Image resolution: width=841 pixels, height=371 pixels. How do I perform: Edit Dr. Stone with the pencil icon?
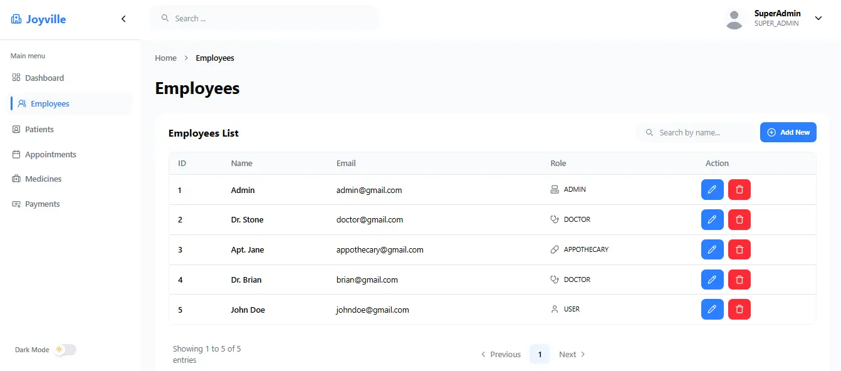(712, 219)
